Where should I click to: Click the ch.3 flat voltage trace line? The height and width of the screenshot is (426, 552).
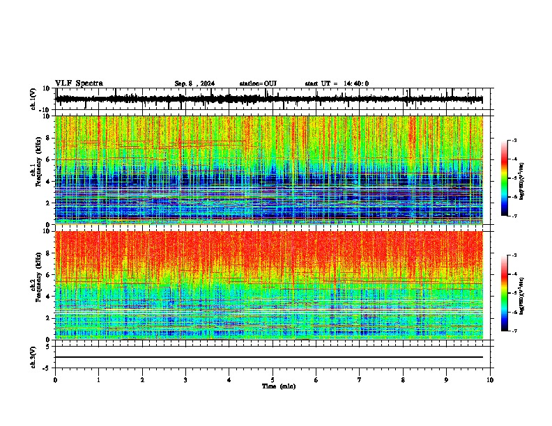269,357
